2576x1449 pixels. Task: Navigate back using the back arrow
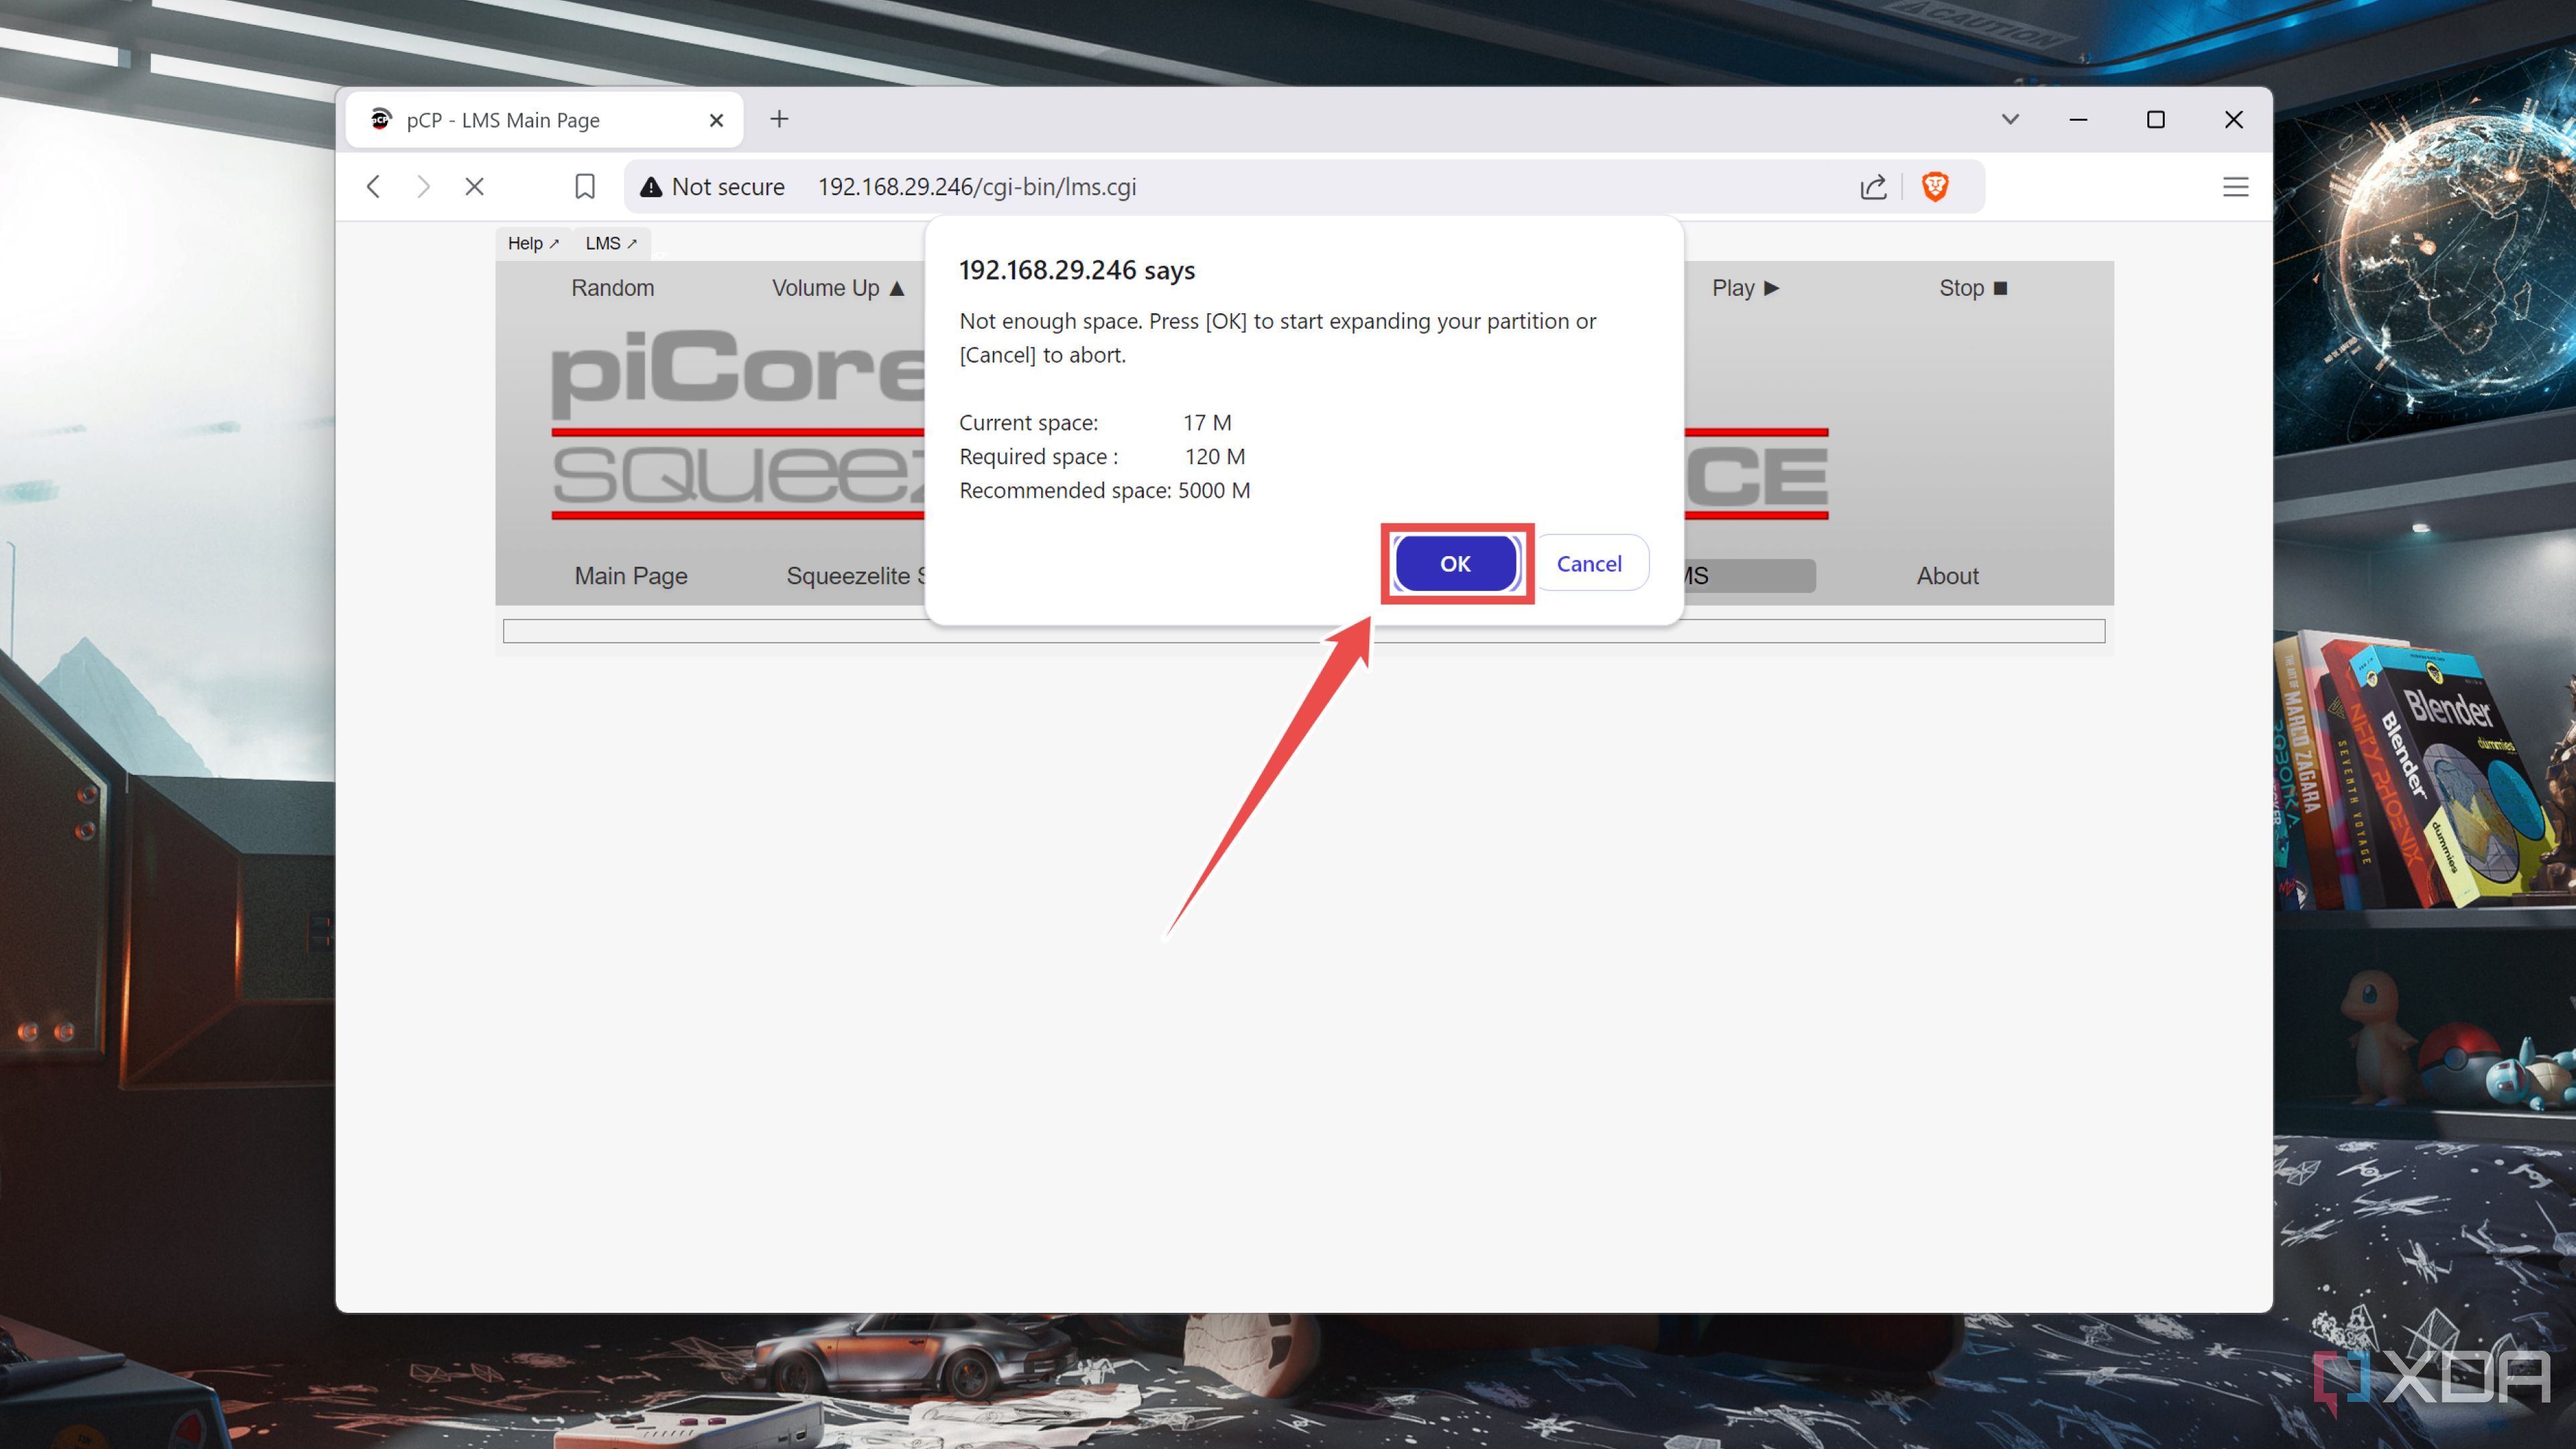pyautogui.click(x=374, y=186)
